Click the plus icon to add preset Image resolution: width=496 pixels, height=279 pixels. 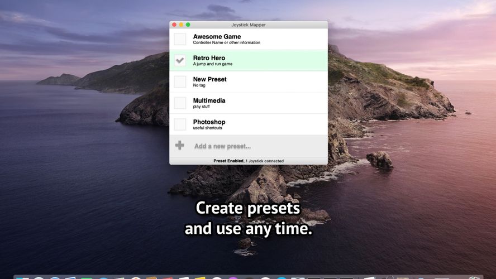(x=180, y=145)
